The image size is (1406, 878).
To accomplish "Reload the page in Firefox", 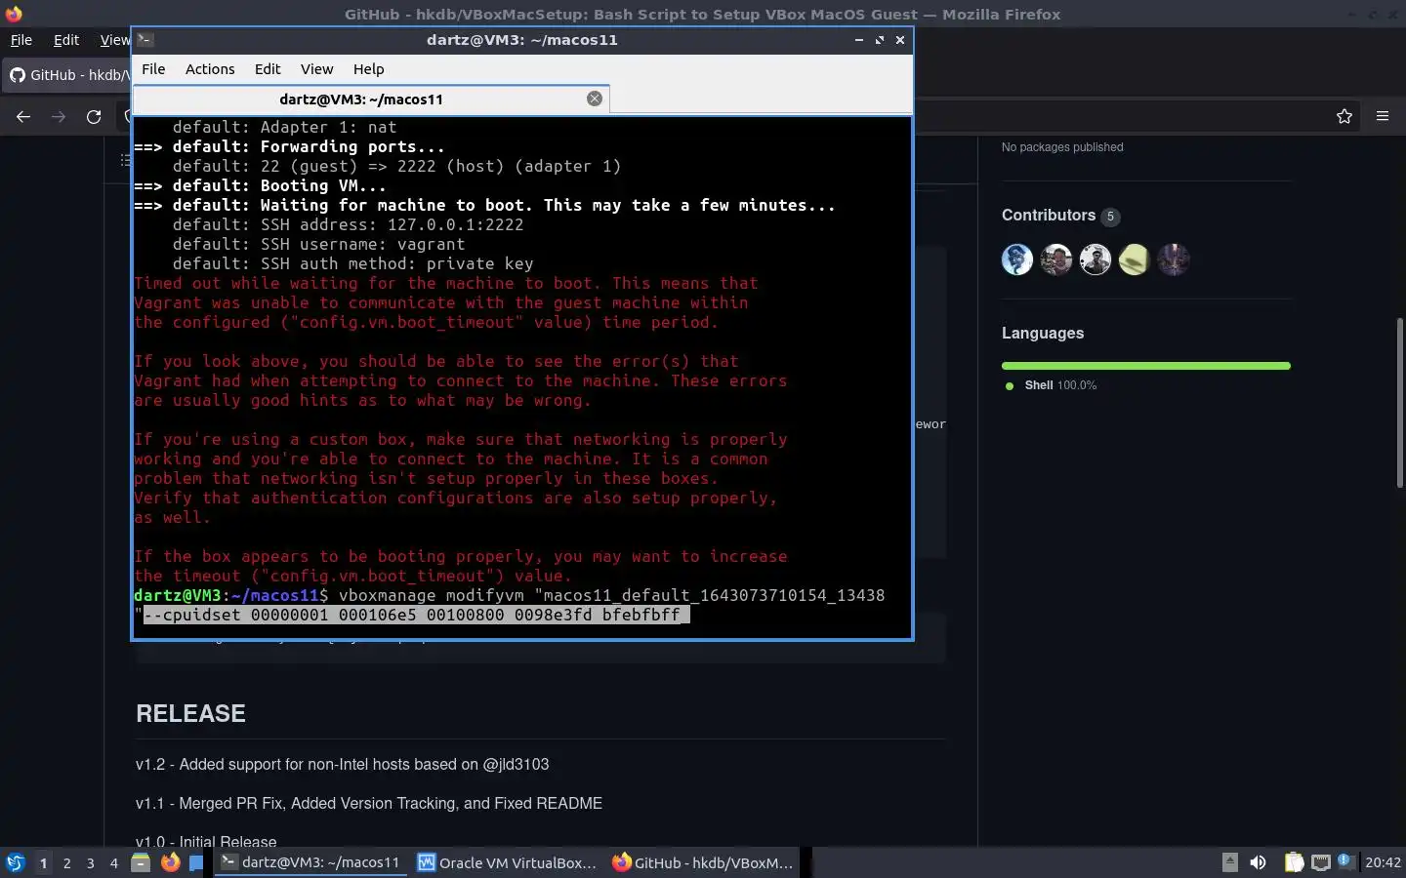I will pyautogui.click(x=94, y=117).
